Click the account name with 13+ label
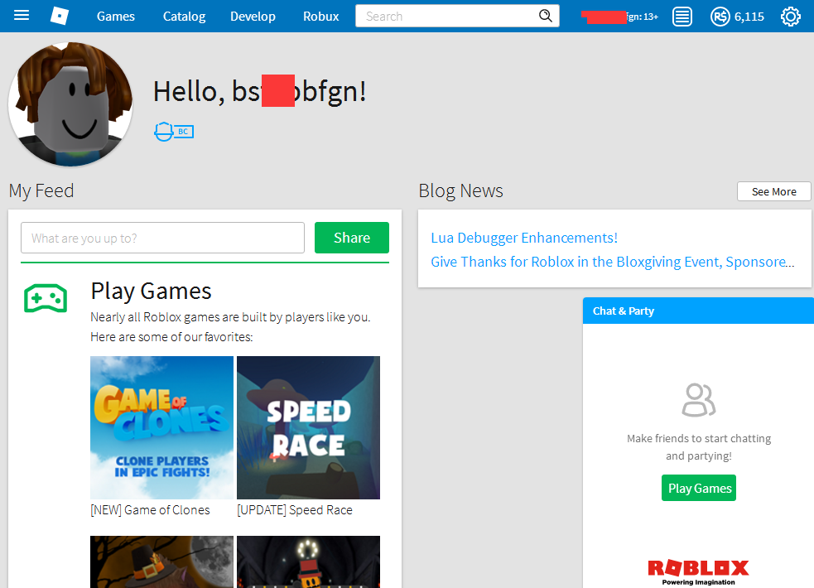The width and height of the screenshot is (814, 588). (x=620, y=17)
